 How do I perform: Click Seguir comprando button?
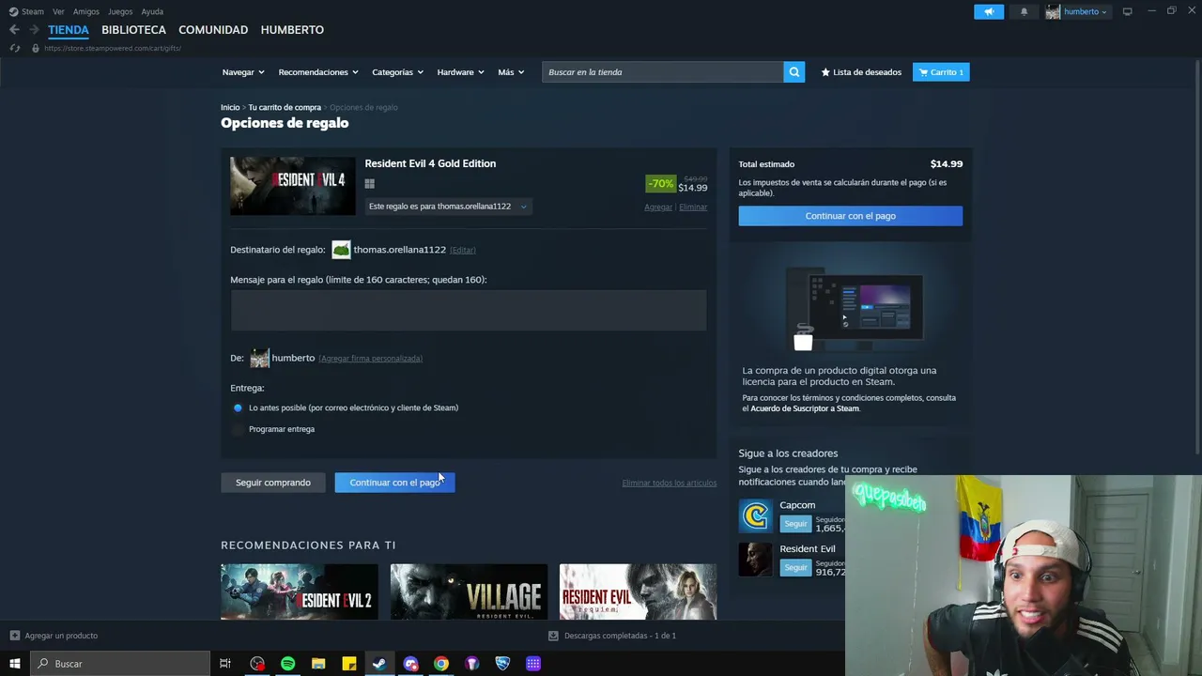(273, 483)
